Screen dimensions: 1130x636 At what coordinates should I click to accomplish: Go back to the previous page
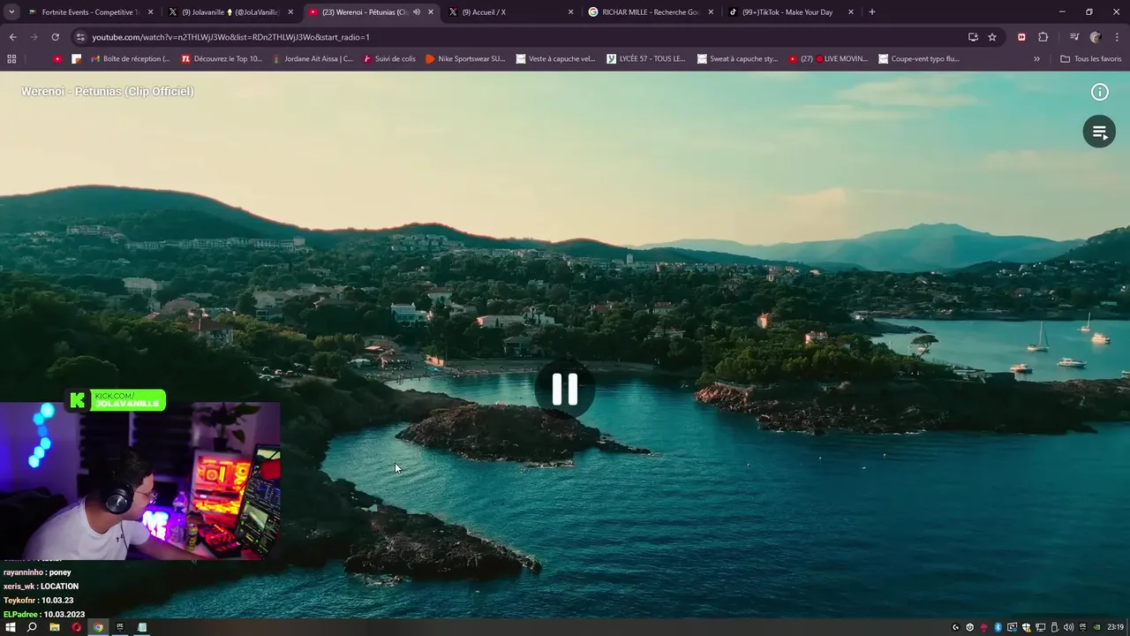tap(12, 37)
